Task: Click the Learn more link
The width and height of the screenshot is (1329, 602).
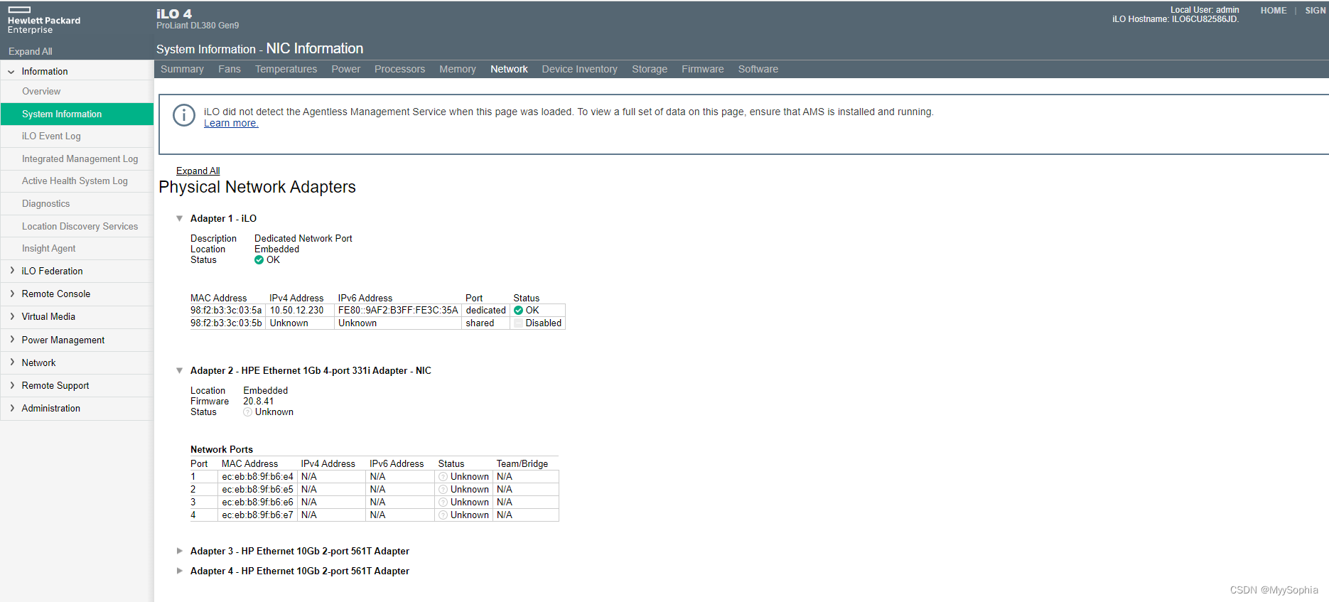Action: (x=231, y=124)
